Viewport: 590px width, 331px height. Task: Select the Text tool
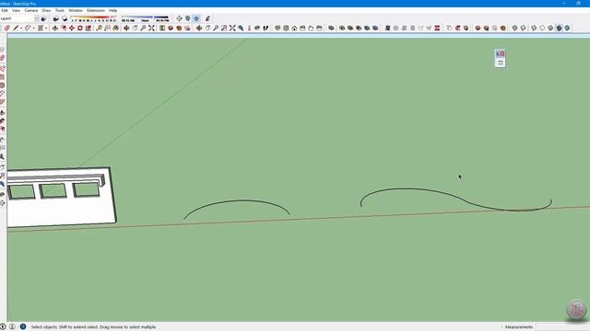click(107, 29)
